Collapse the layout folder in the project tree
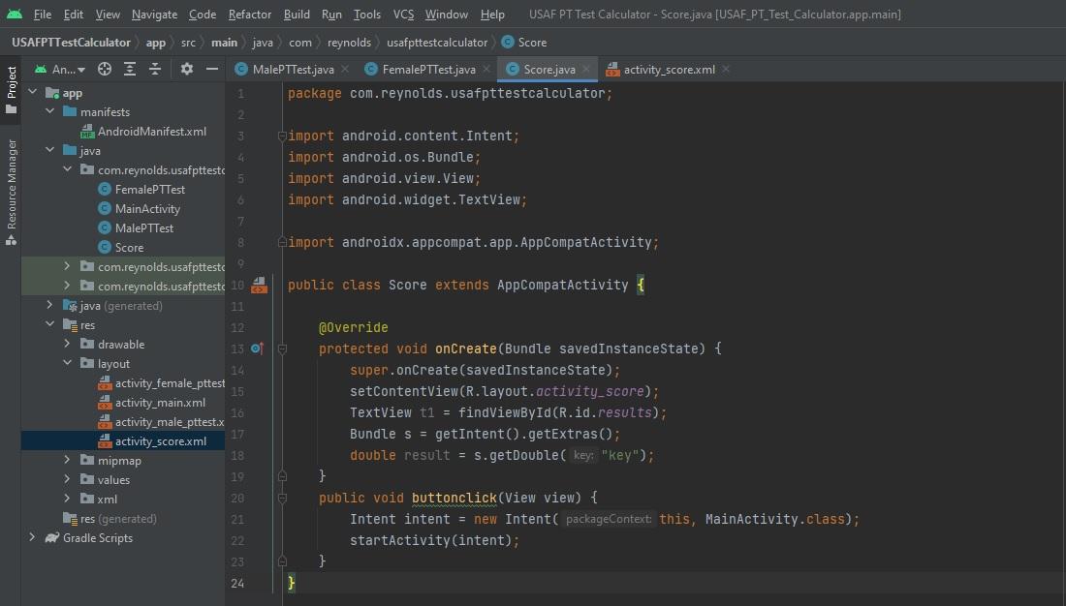Image resolution: width=1066 pixels, height=606 pixels. coord(66,363)
